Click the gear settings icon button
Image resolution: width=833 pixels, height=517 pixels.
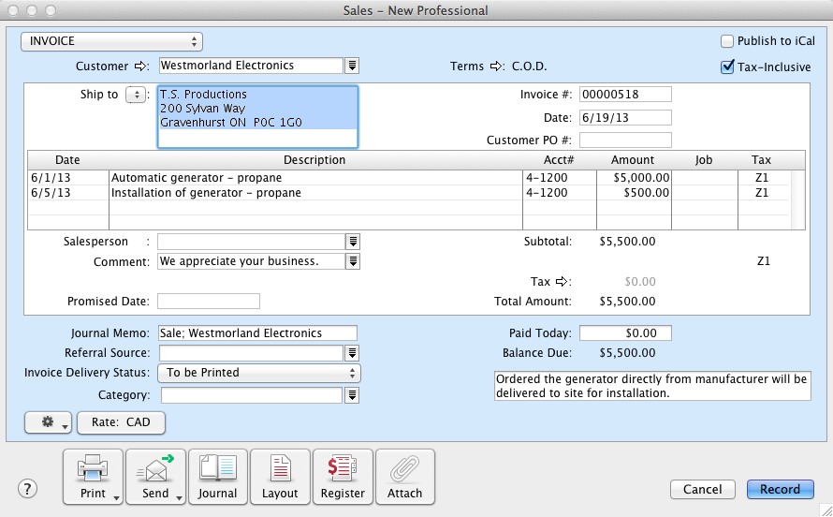tap(49, 422)
